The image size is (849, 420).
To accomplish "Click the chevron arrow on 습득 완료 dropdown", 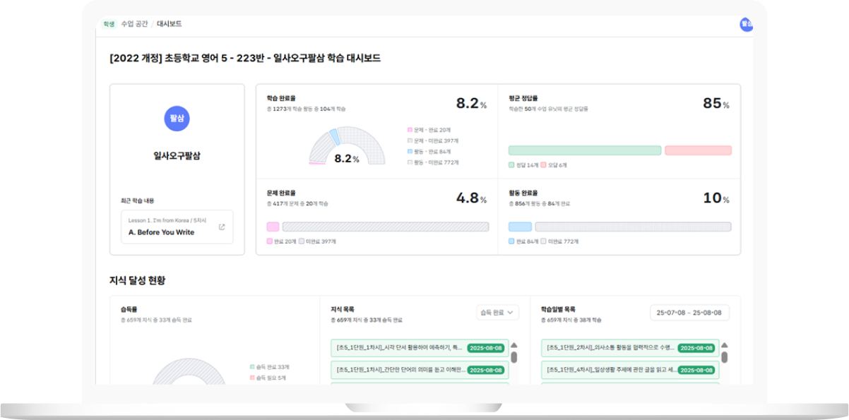I will coord(511,312).
